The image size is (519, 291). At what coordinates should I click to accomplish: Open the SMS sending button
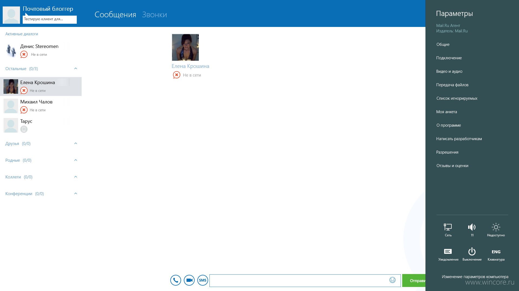point(203,280)
